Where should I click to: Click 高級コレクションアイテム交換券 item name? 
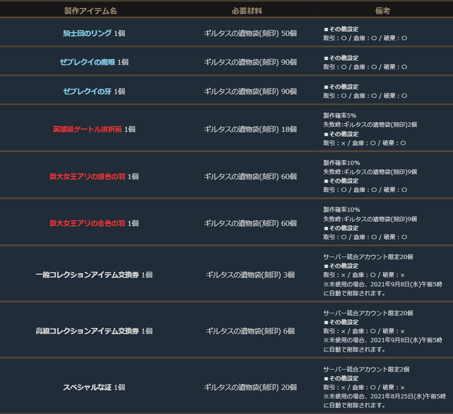[88, 331]
